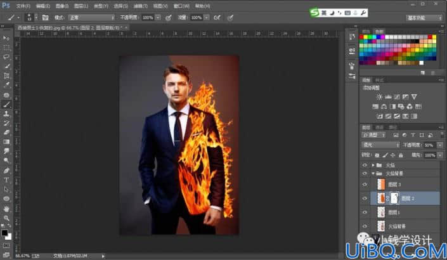Open the 图像(I) menu
The width and height of the screenshot is (447, 260).
click(62, 6)
